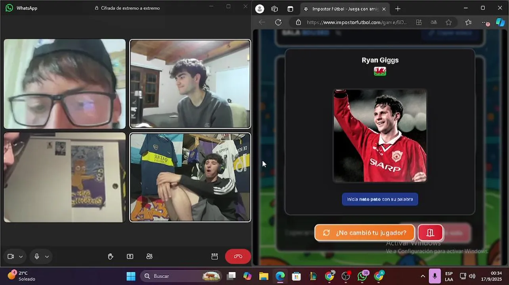Click ¿No cambió tu jugador? button
This screenshot has width=509, height=285.
pyautogui.click(x=364, y=233)
